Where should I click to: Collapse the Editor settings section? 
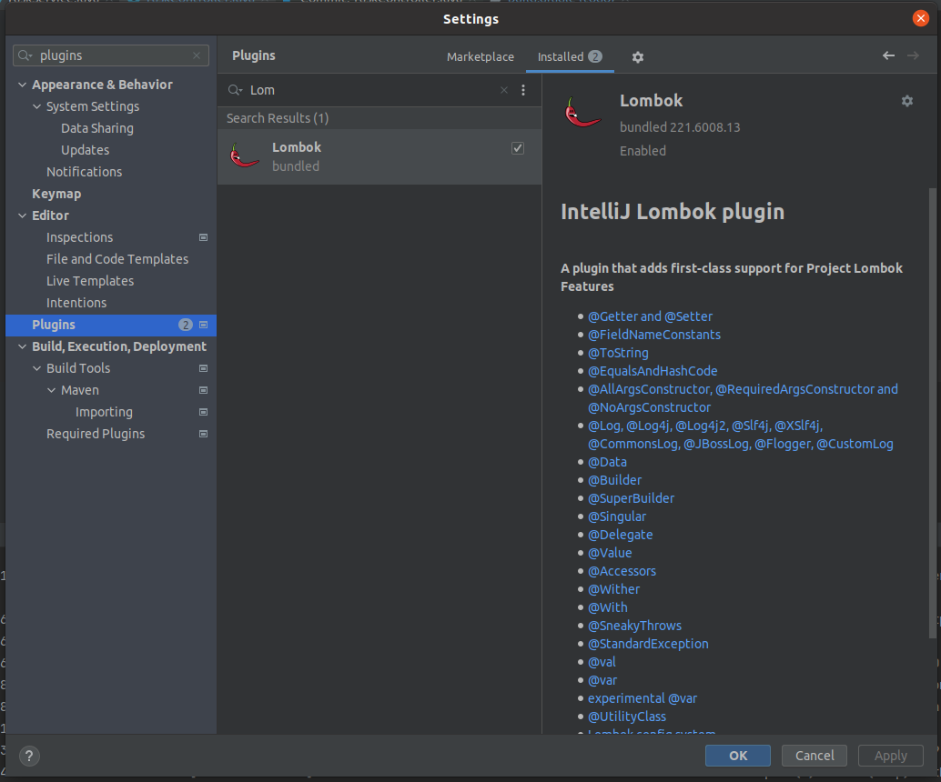tap(21, 215)
